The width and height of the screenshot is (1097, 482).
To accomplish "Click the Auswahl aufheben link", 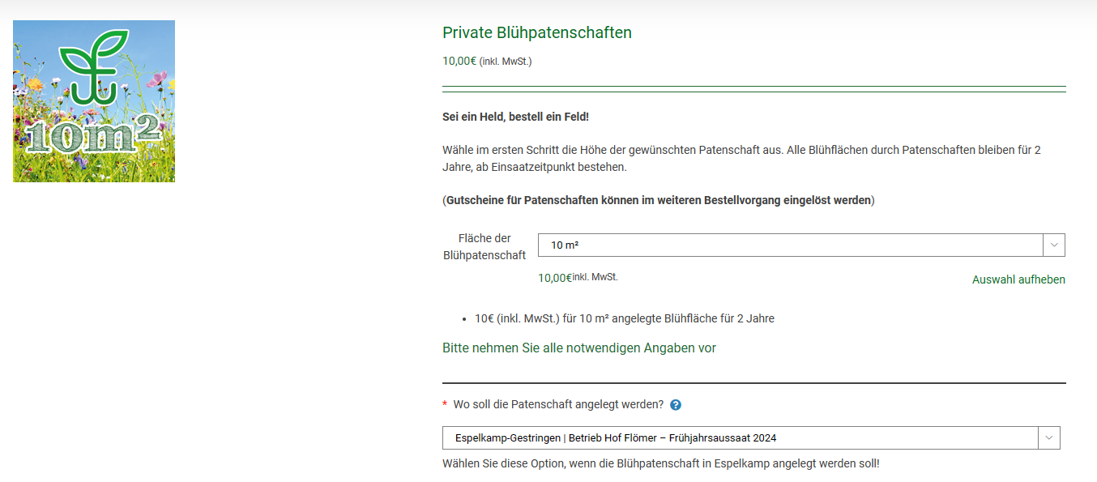I will pos(1018,279).
